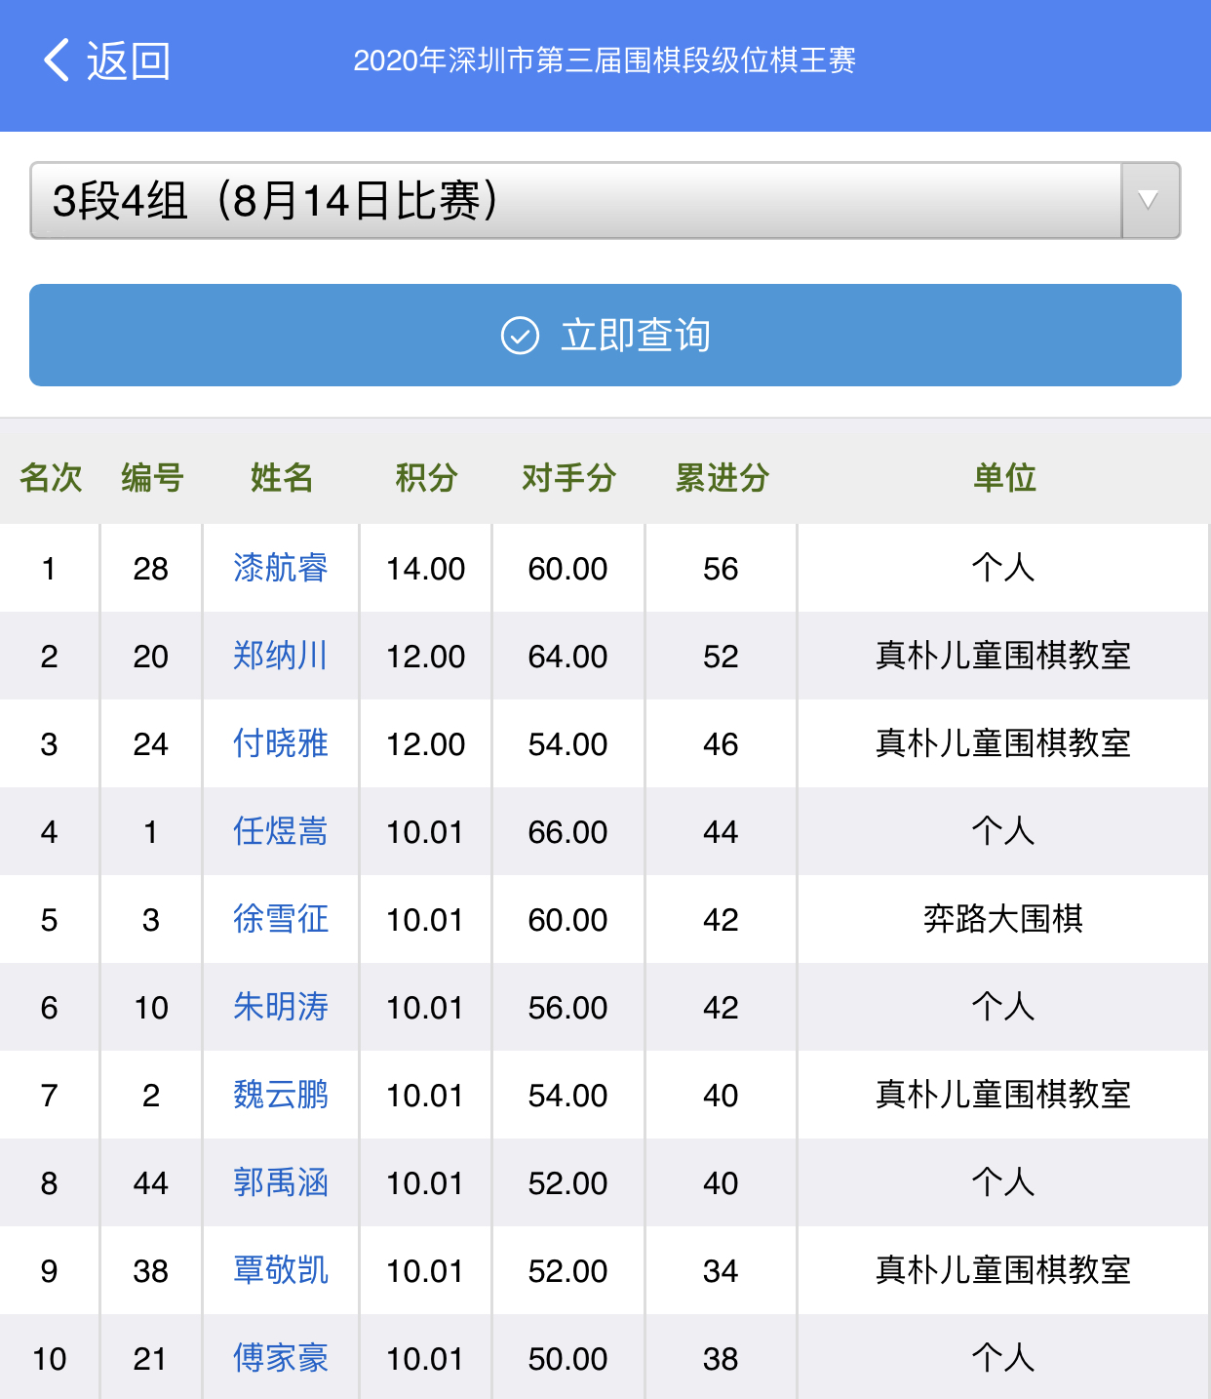View player 任煜嵩 profile link

[x=281, y=831]
